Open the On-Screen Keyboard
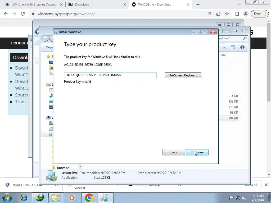This screenshot has width=271, height=203. click(x=183, y=75)
